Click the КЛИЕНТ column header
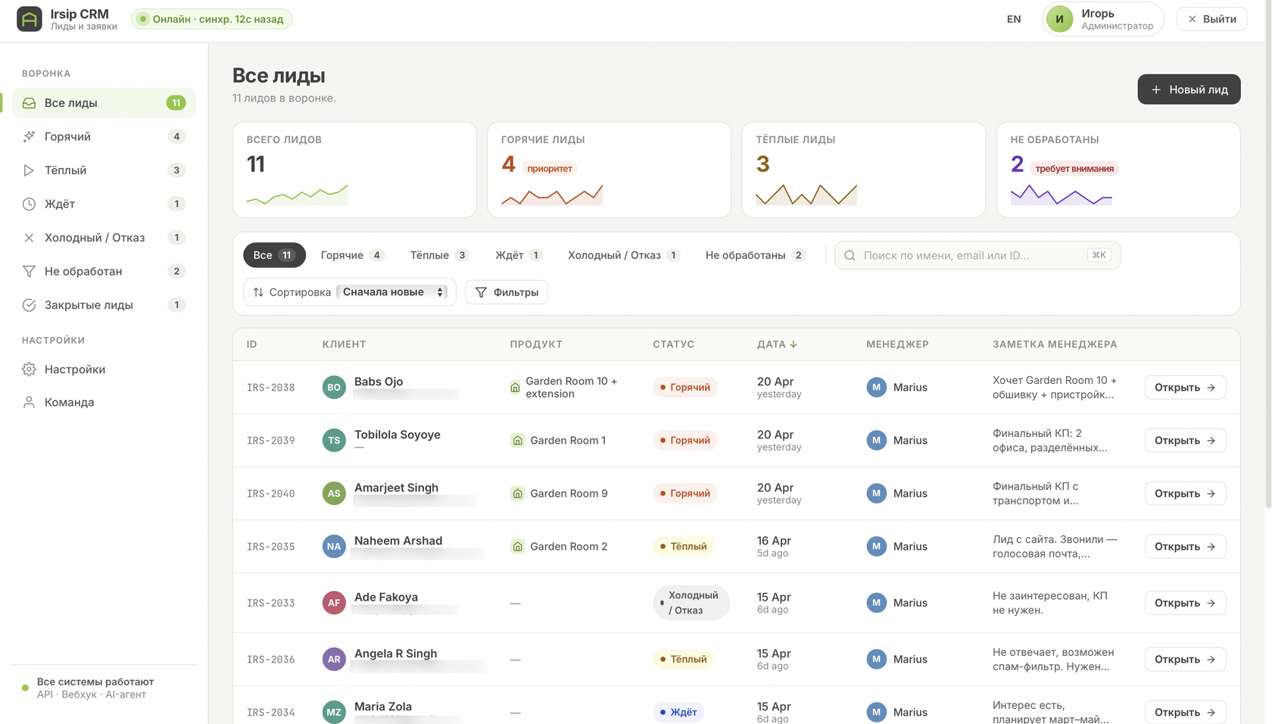The image size is (1272, 724). (344, 345)
